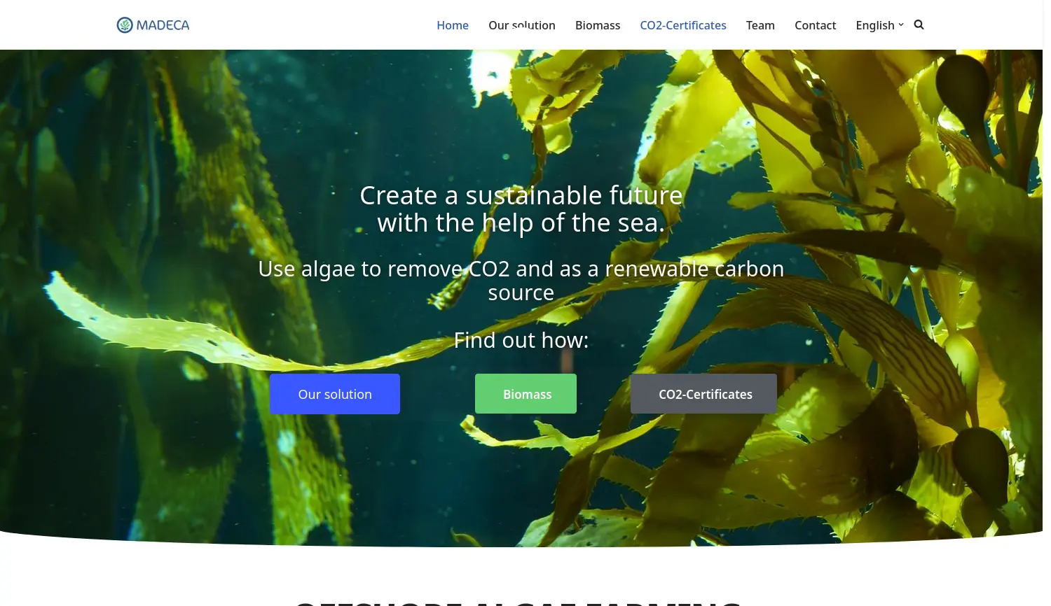
Task: Open CO2-Certificates from the header menu
Action: tap(683, 25)
